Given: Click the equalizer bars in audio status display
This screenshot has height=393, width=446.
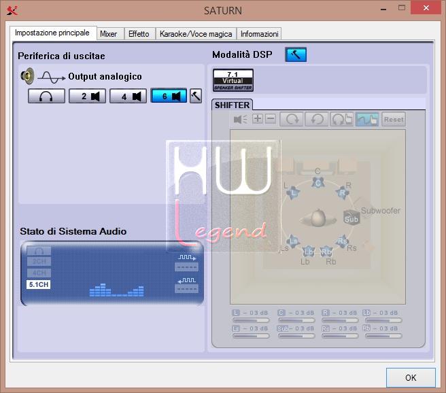Looking at the screenshot, I should point(117,290).
